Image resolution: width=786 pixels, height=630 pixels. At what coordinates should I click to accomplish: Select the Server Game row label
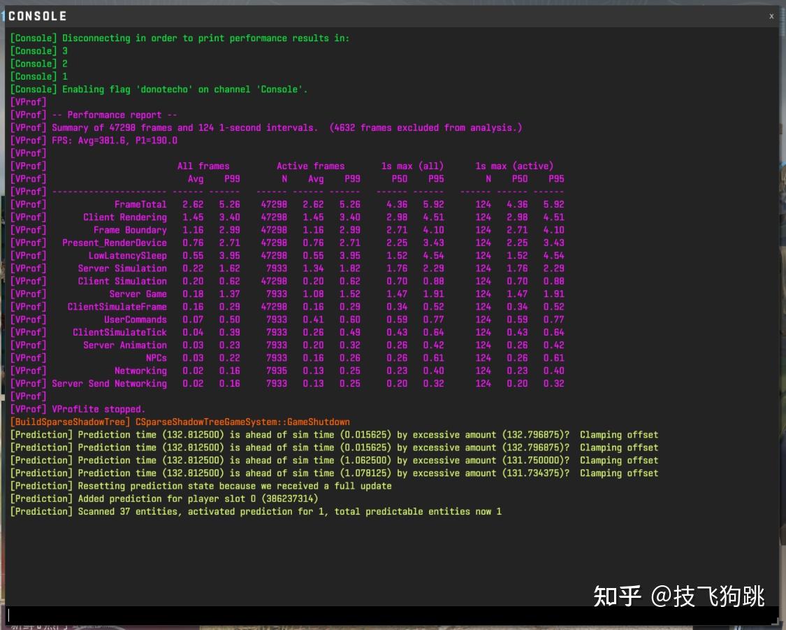pos(138,294)
